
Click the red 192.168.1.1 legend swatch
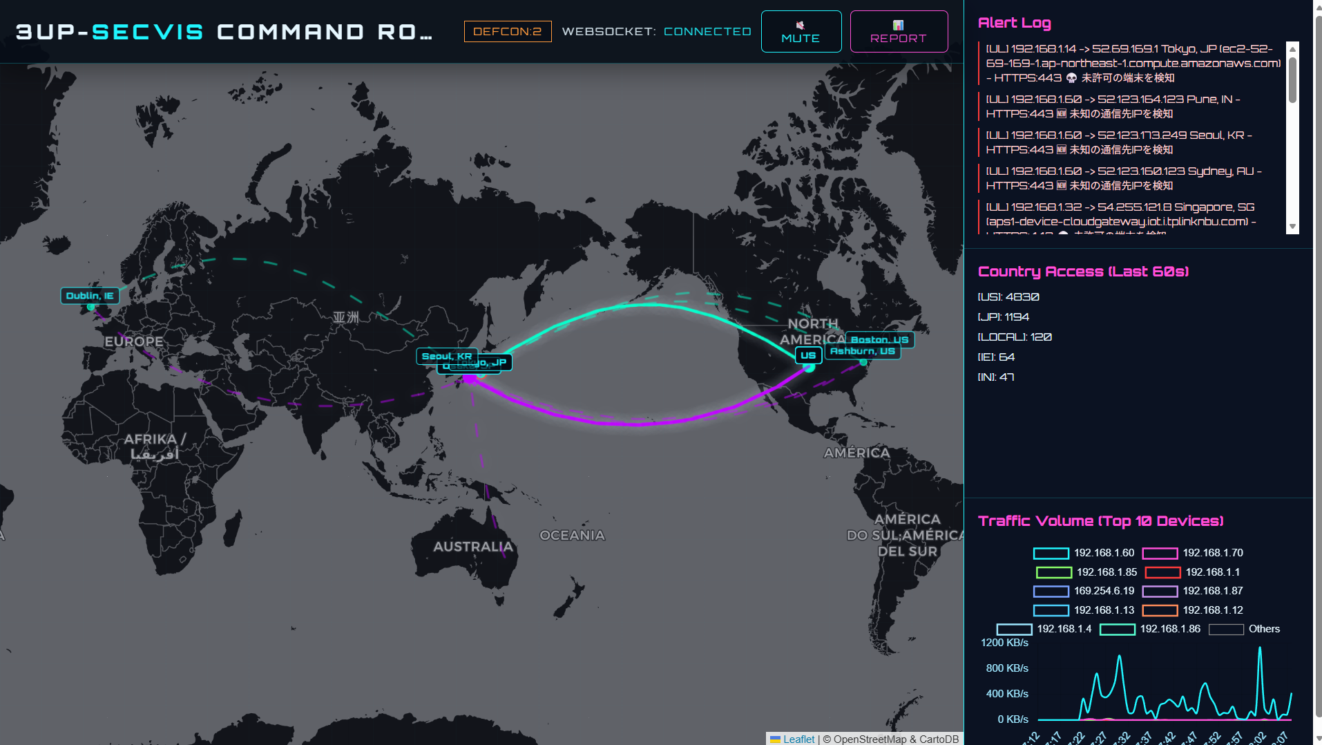coord(1162,572)
